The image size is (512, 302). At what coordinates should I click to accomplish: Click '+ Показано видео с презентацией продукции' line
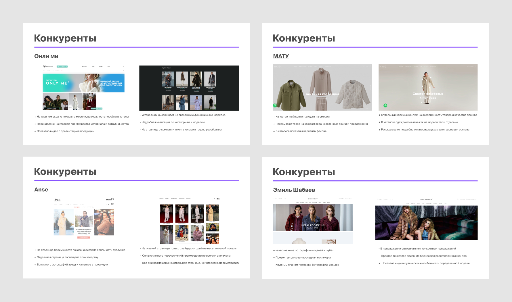pyautogui.click(x=64, y=131)
